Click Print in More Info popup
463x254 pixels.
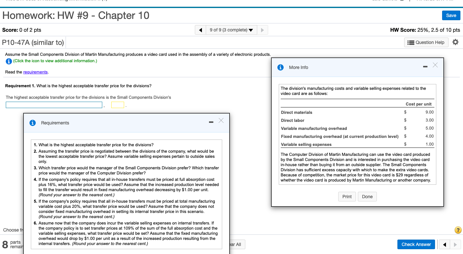pyautogui.click(x=347, y=197)
